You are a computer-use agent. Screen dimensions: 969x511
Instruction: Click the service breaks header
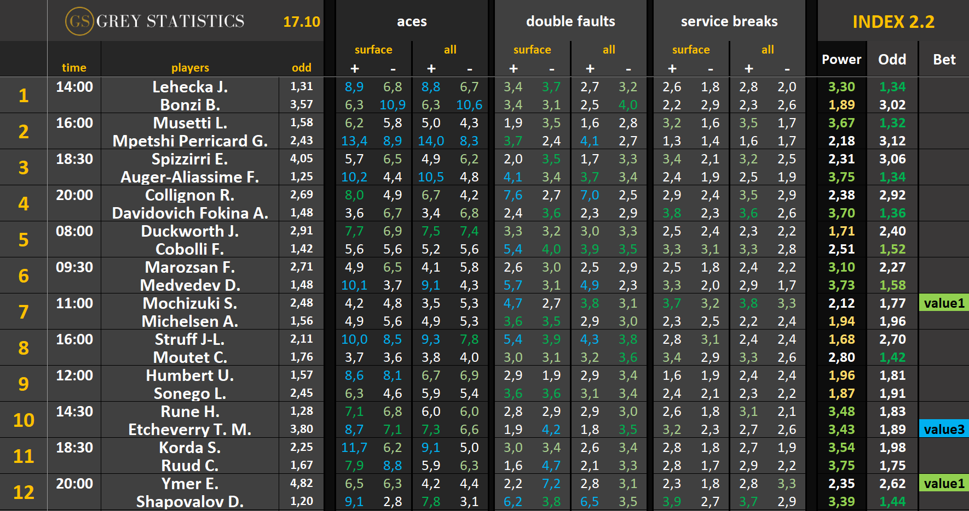coord(729,22)
